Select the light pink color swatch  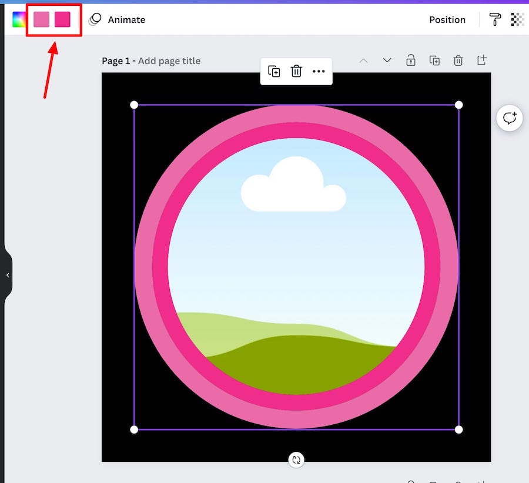(42, 19)
